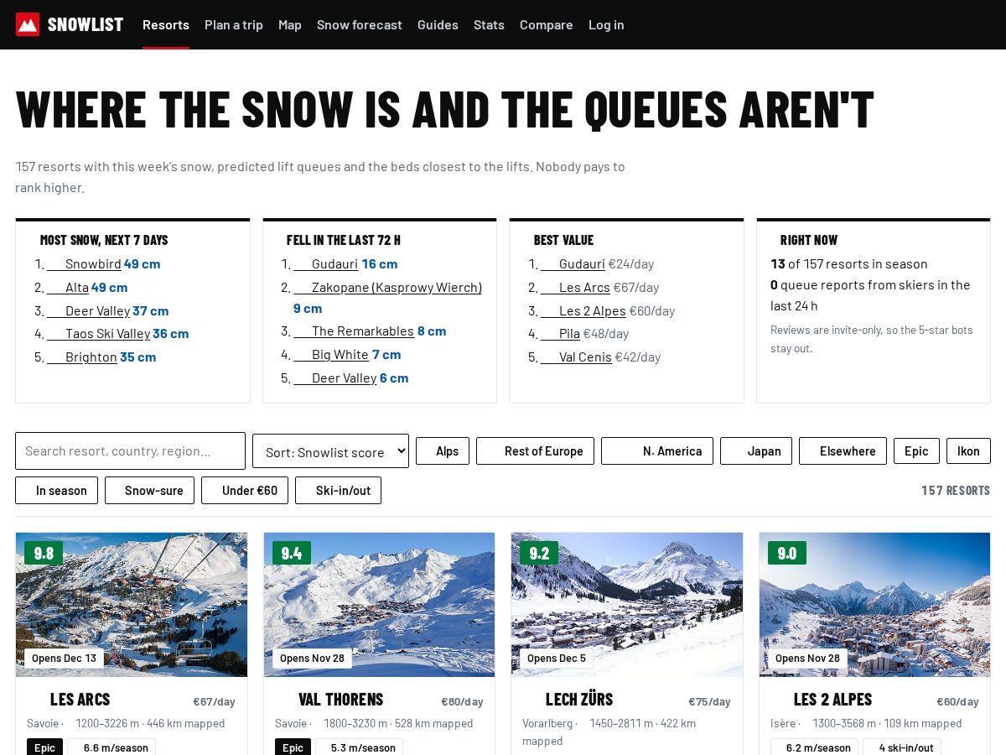
Task: Open Deer Valley in Last 72 h list
Action: tap(335, 377)
